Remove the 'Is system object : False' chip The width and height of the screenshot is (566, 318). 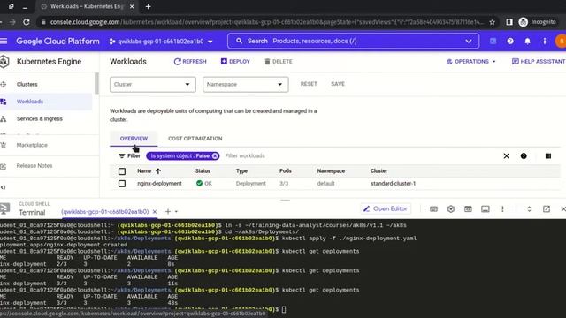215,155
